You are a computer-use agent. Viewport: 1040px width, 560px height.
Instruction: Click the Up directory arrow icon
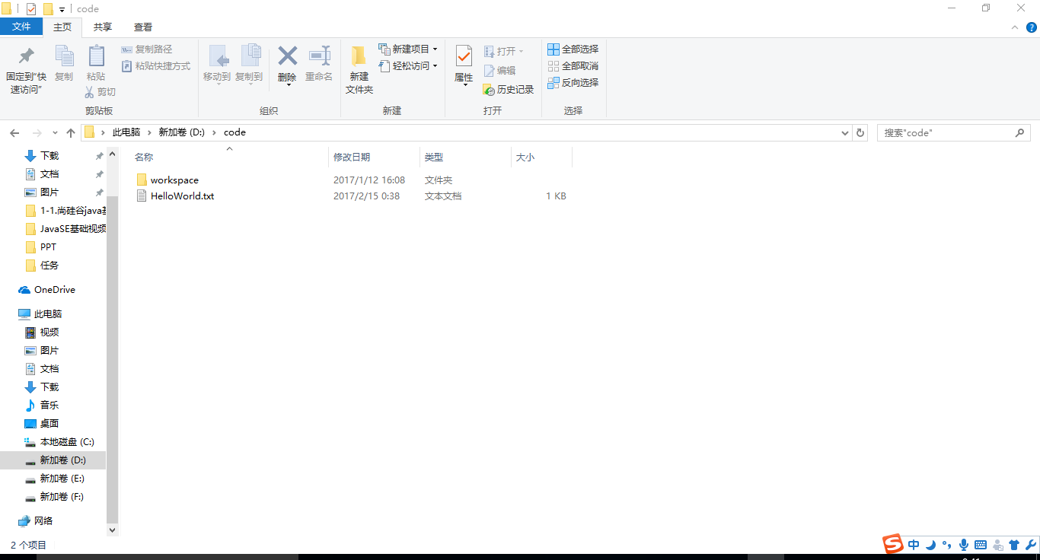71,132
